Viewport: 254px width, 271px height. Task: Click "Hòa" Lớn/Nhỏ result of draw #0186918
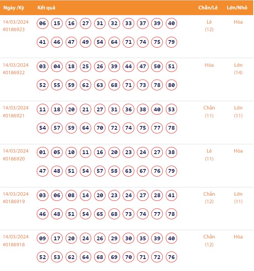238,237
